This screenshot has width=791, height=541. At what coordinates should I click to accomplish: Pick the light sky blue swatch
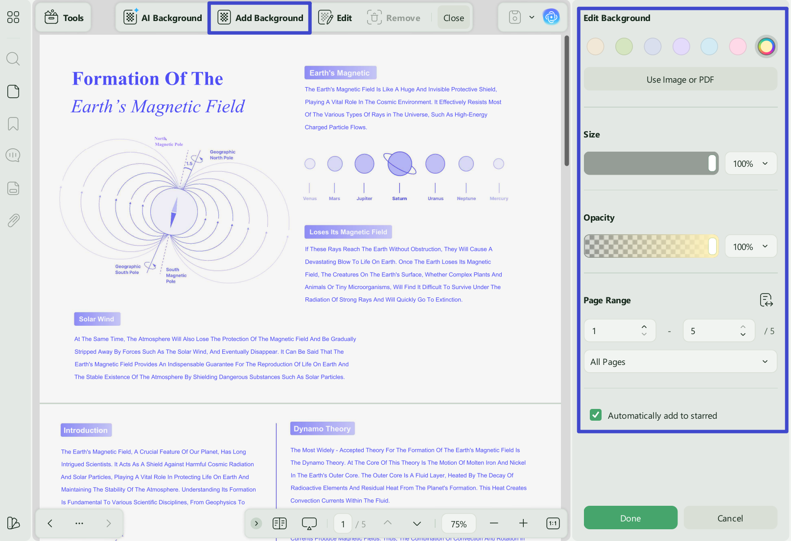(x=709, y=46)
